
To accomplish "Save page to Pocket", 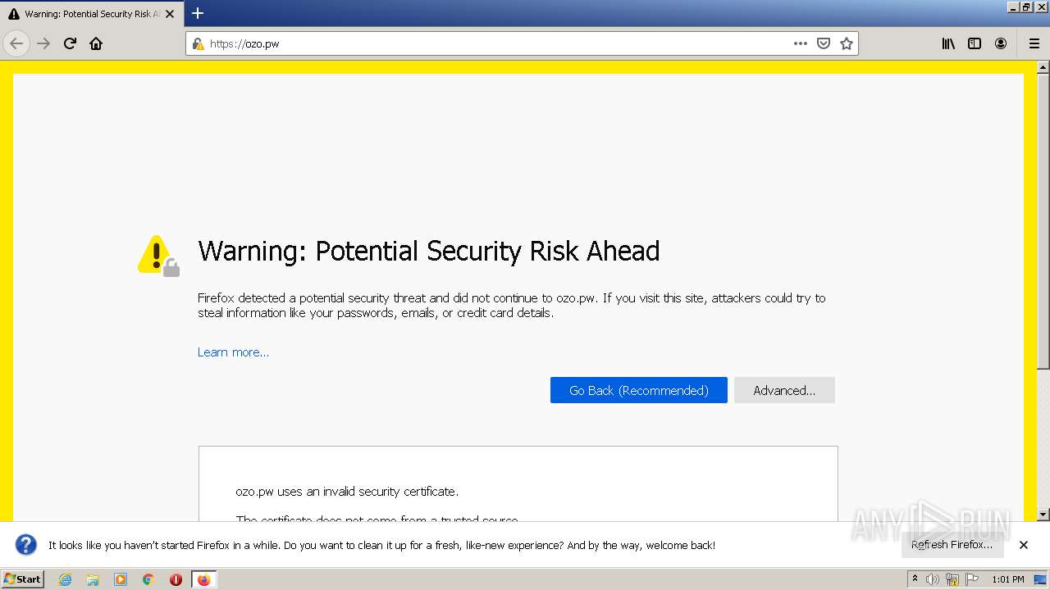I will coord(824,43).
